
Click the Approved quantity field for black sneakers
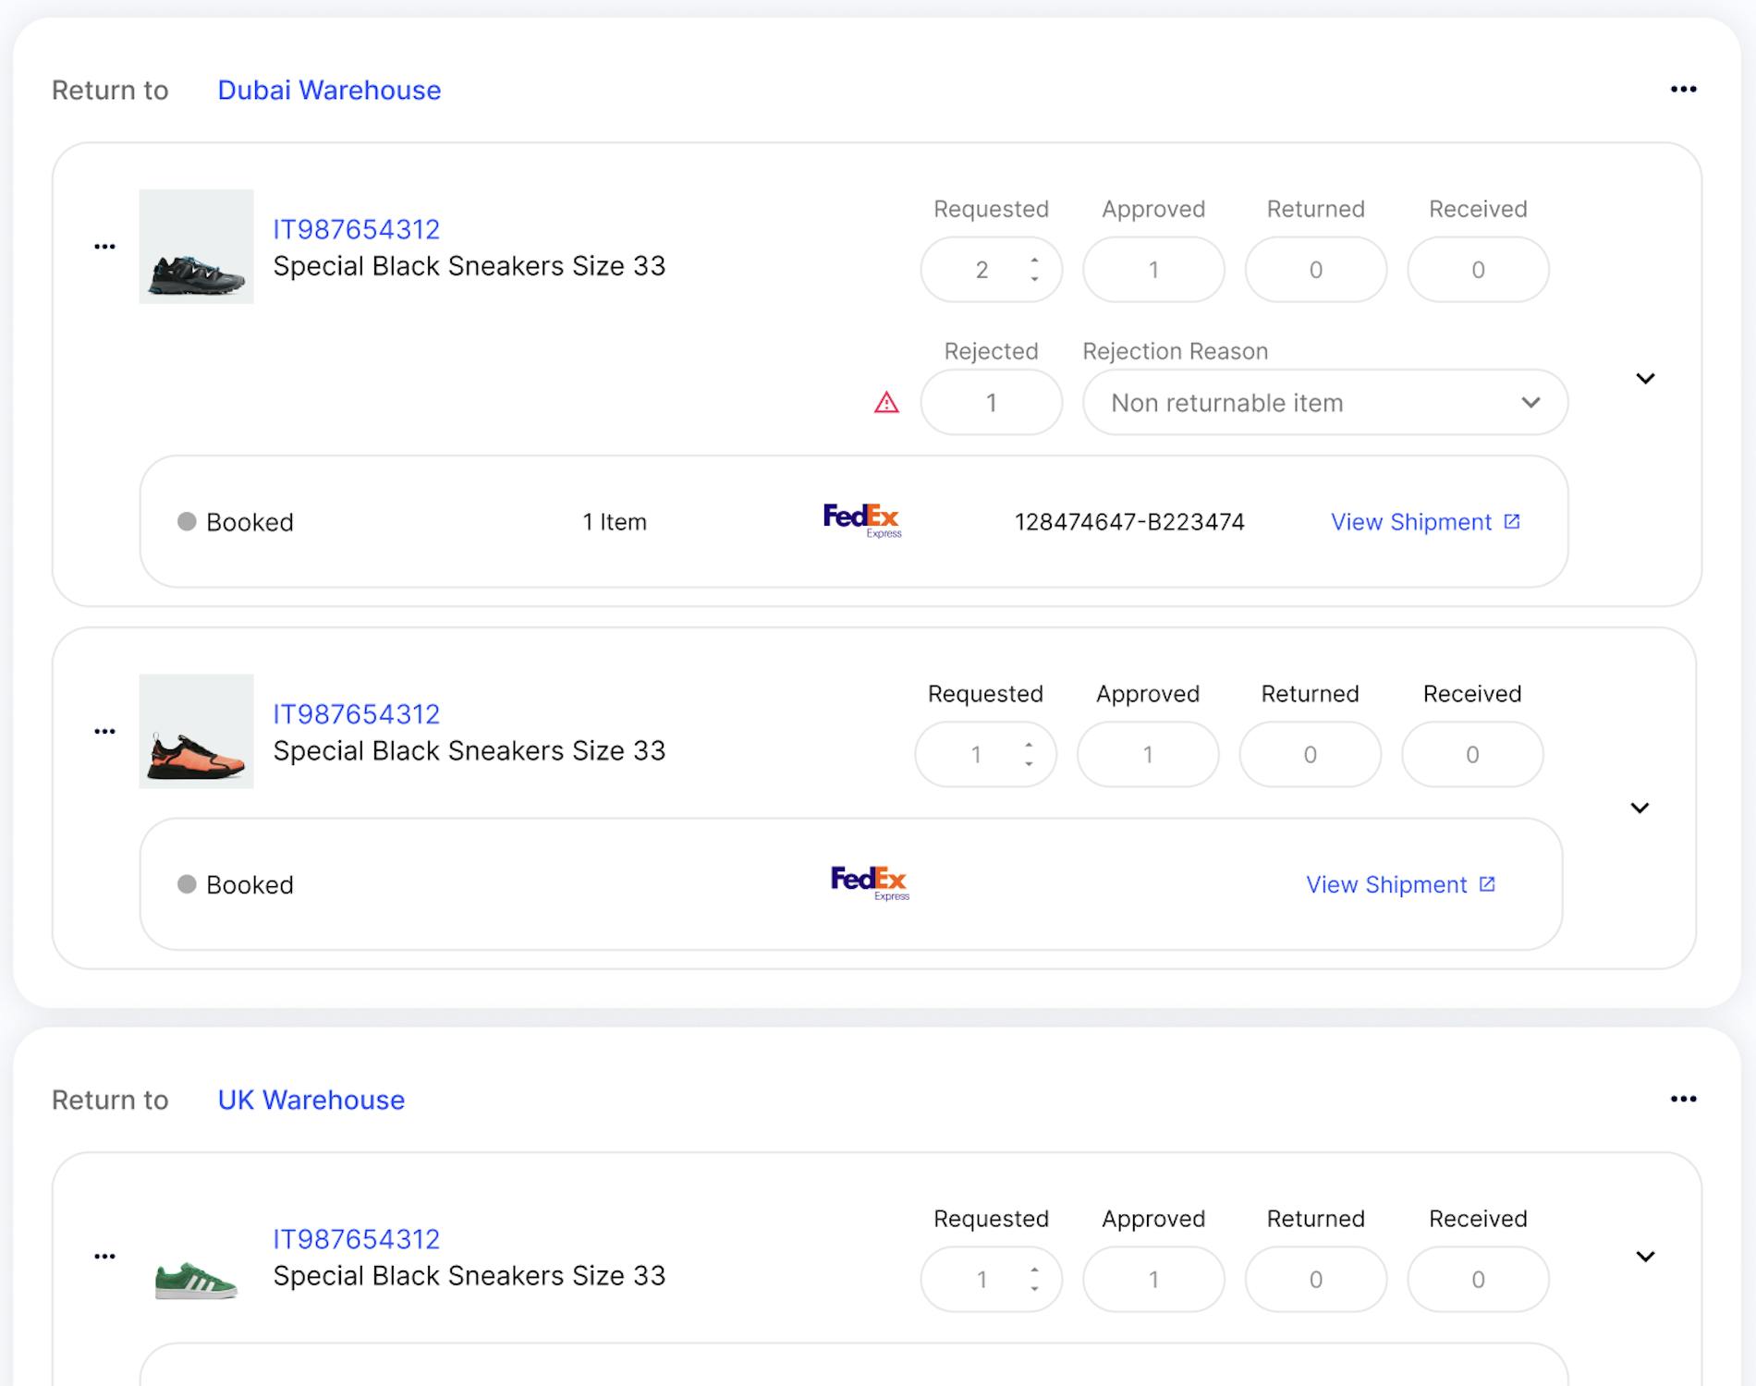1153,270
